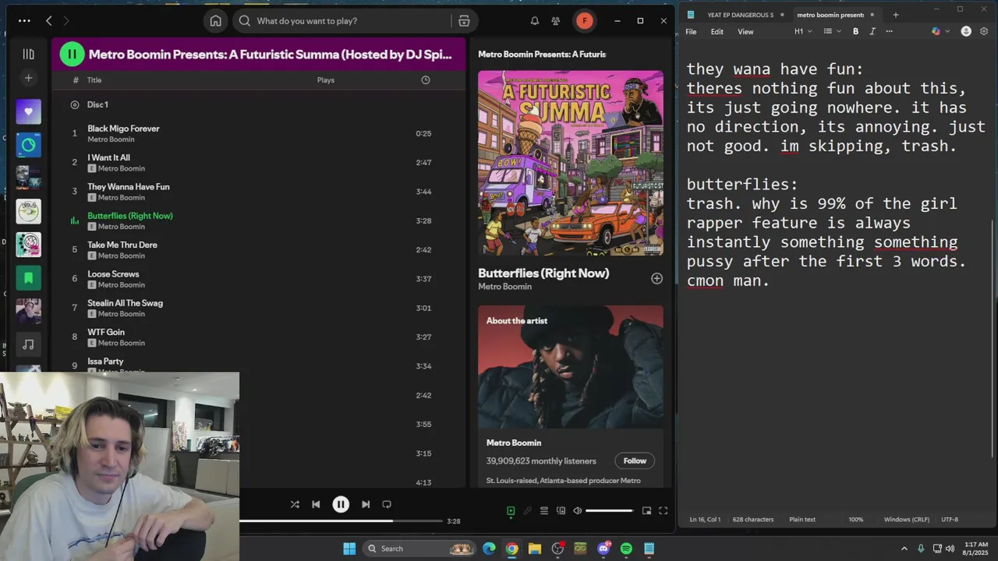Expand the list style dropdown in Notepad
Image resolution: width=998 pixels, height=561 pixels.
(x=833, y=32)
